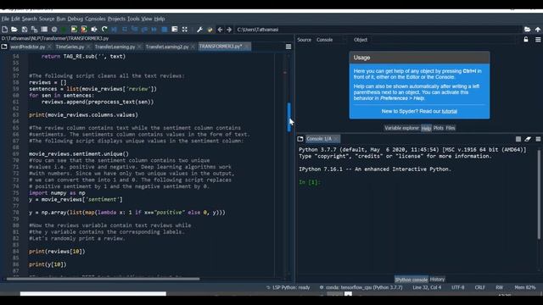543x305 pixels.
Task: Click the Open file toolbar icon
Action: point(14,30)
